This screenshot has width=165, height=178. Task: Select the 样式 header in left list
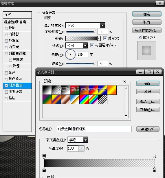pyautogui.click(x=17, y=15)
